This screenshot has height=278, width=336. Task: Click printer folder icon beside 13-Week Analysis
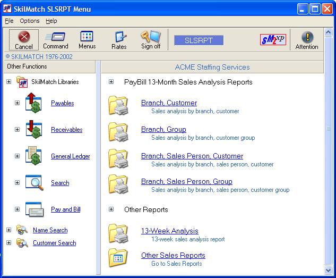coord(118,233)
